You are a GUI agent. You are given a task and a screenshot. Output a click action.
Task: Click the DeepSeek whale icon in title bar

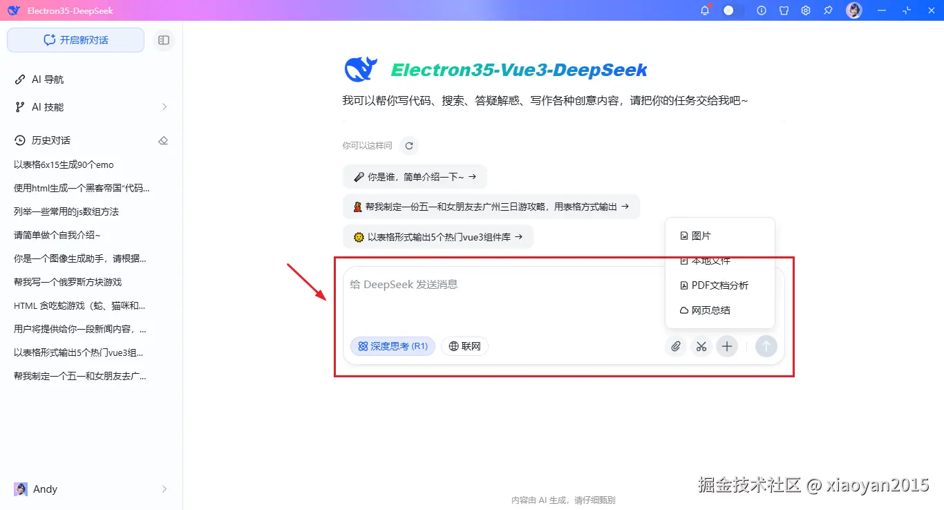tap(14, 10)
